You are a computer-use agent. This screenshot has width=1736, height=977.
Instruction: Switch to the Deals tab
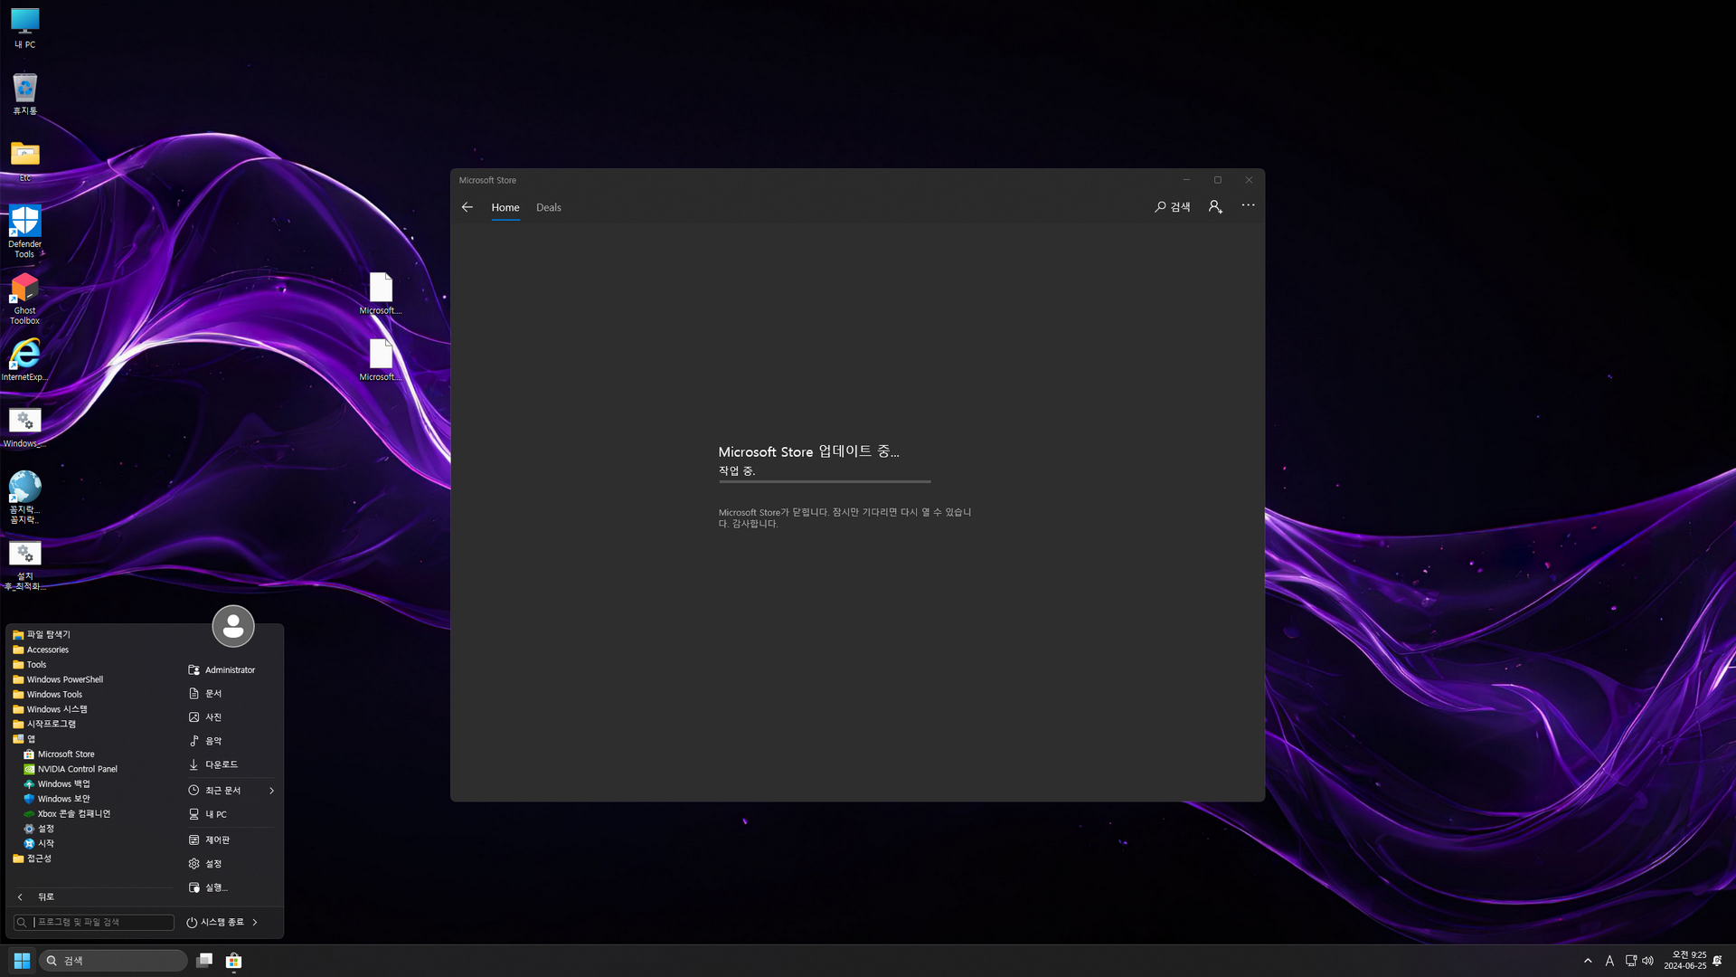(x=548, y=208)
